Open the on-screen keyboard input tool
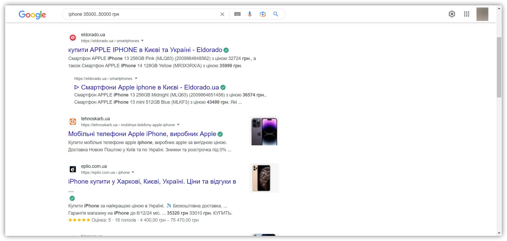Viewport: 507px width, 241px height. 237,14
